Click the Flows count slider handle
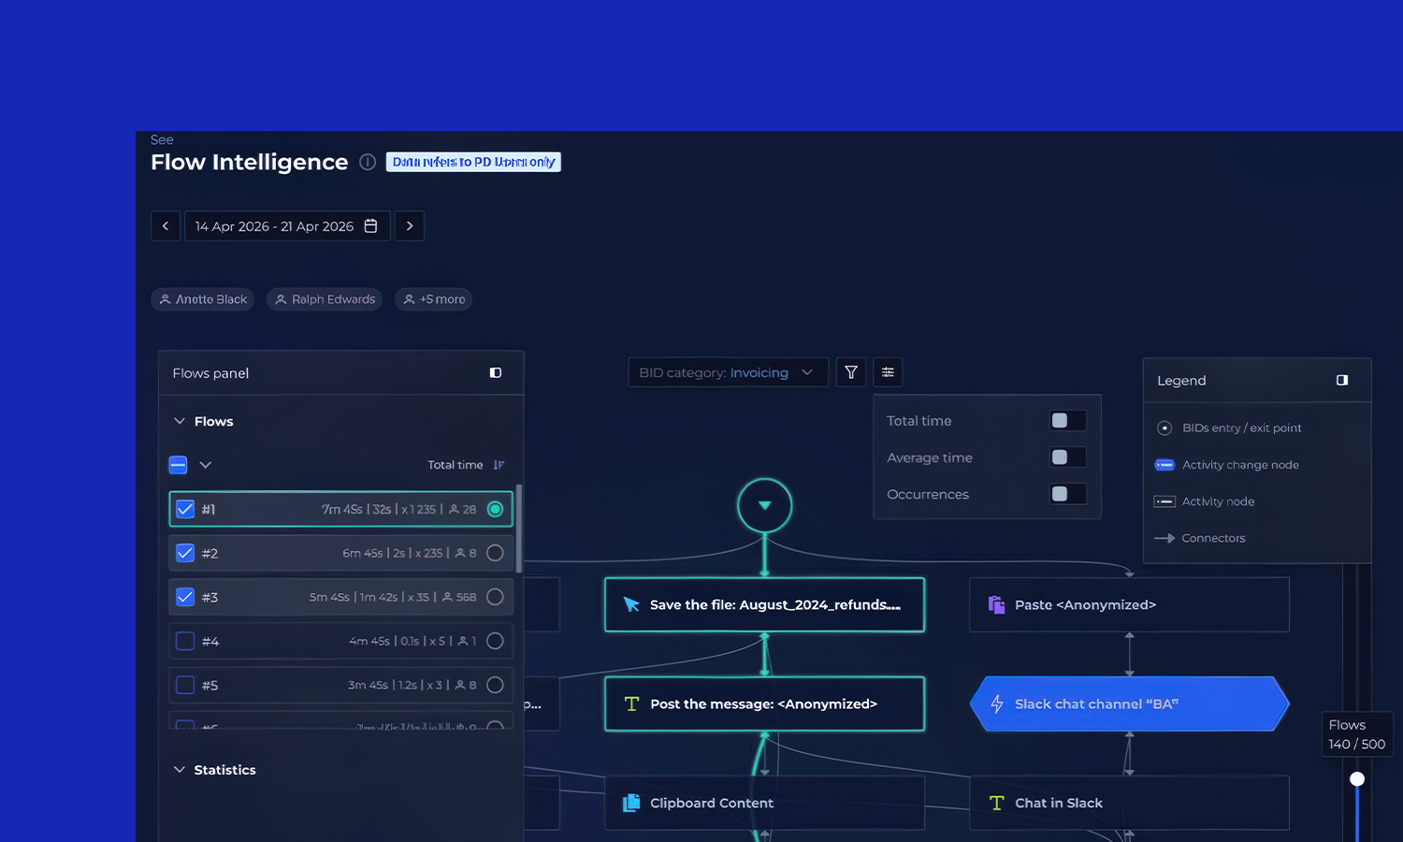1403x842 pixels. click(x=1357, y=778)
